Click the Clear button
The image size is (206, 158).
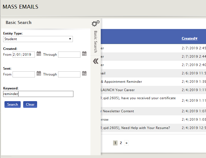[x=30, y=104]
